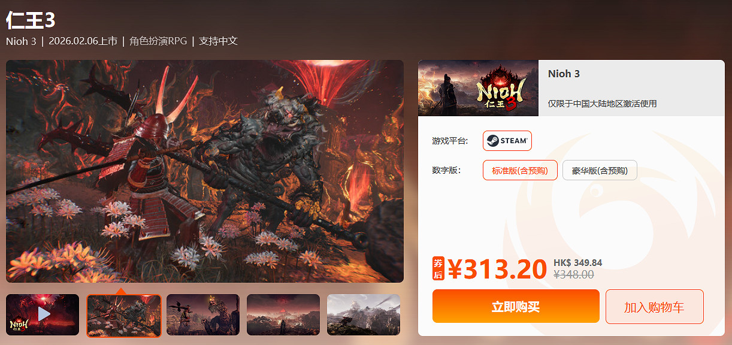Click the ¥313.20 discounted price
This screenshot has width=732, height=345.
(497, 270)
